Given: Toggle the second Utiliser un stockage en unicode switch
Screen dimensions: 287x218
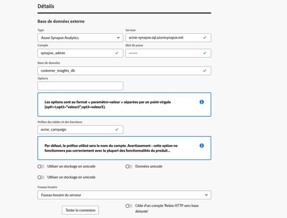Looking at the screenshot, I should [x=41, y=177].
